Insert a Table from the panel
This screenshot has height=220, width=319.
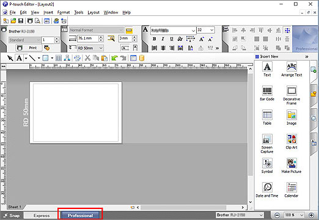(267, 117)
